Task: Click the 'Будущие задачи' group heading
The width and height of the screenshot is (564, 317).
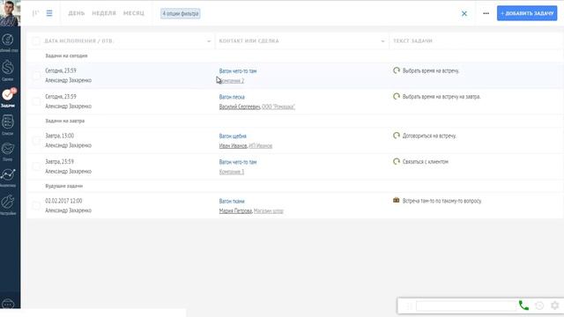Action: [64, 186]
